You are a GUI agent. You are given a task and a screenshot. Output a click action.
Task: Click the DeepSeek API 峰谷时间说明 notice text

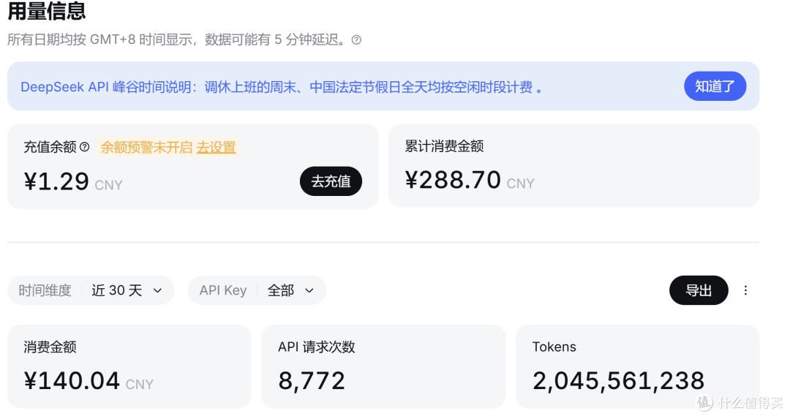click(x=281, y=87)
